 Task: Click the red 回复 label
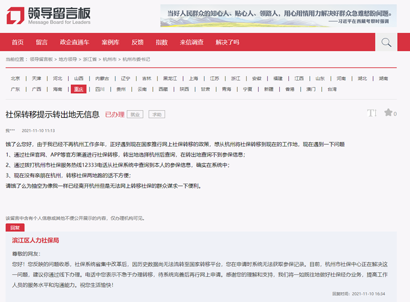[x=14, y=228]
